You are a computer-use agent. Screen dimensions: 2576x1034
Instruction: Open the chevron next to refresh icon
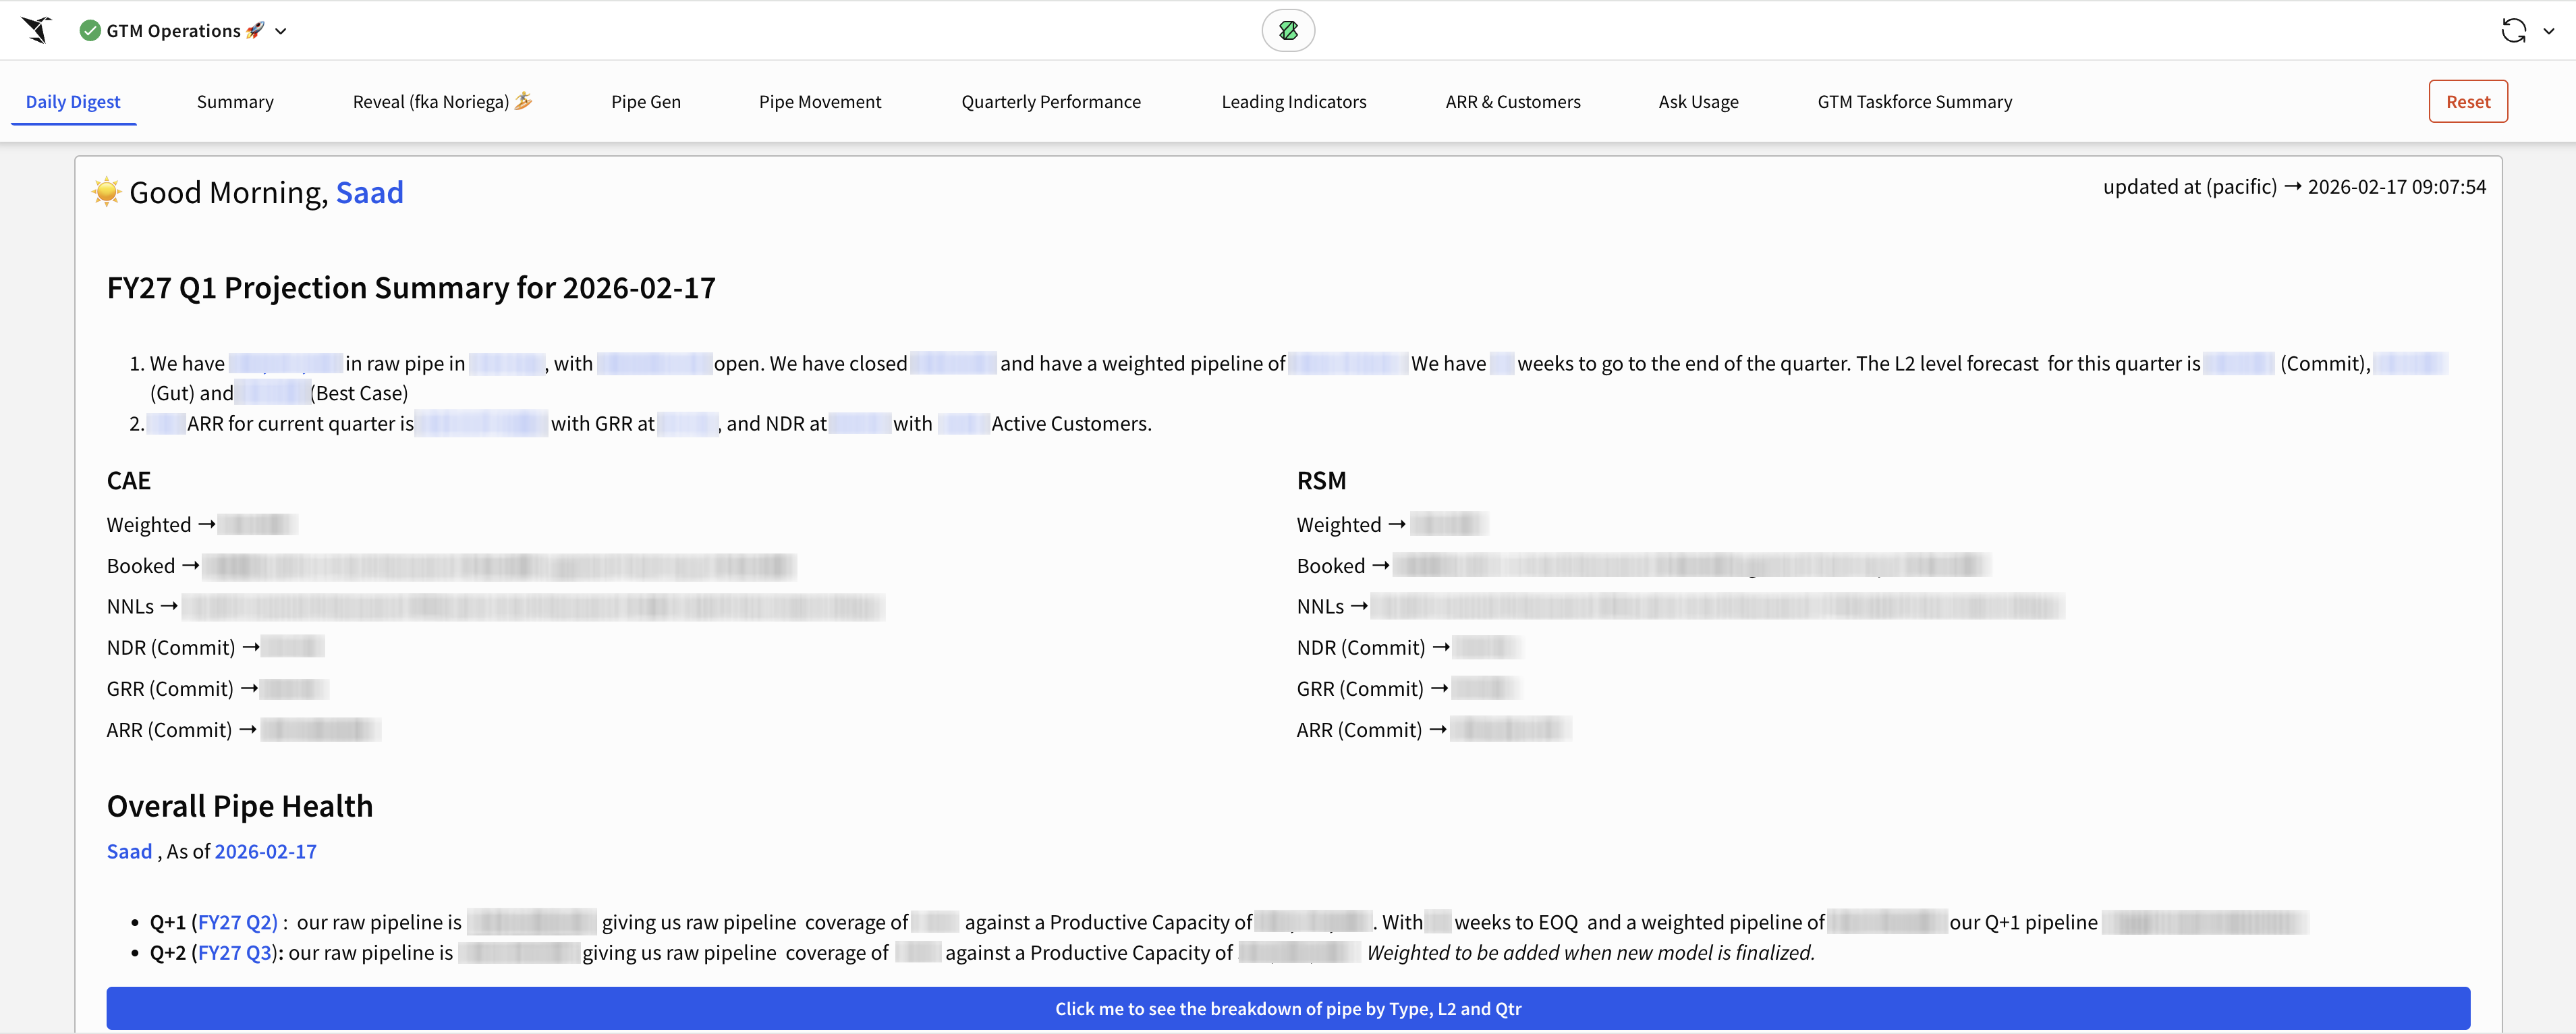(x=2549, y=32)
